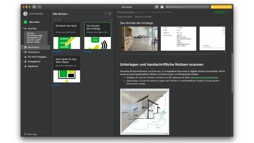Click the Konto hochstufen button

[221, 7]
